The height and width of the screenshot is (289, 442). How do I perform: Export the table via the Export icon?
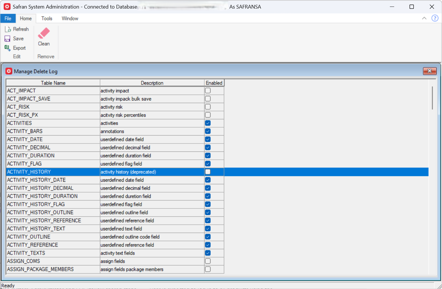coord(7,48)
